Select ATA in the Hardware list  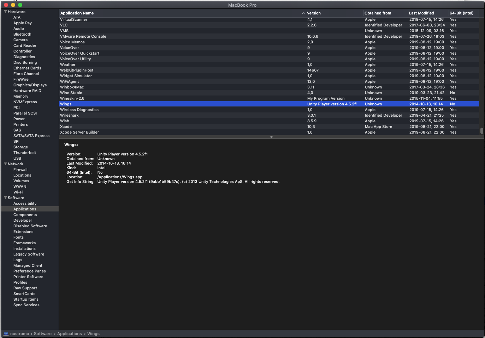pos(17,17)
